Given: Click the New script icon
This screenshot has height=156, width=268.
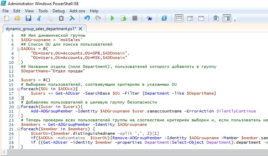Looking at the screenshot, I should (x=6, y=18).
